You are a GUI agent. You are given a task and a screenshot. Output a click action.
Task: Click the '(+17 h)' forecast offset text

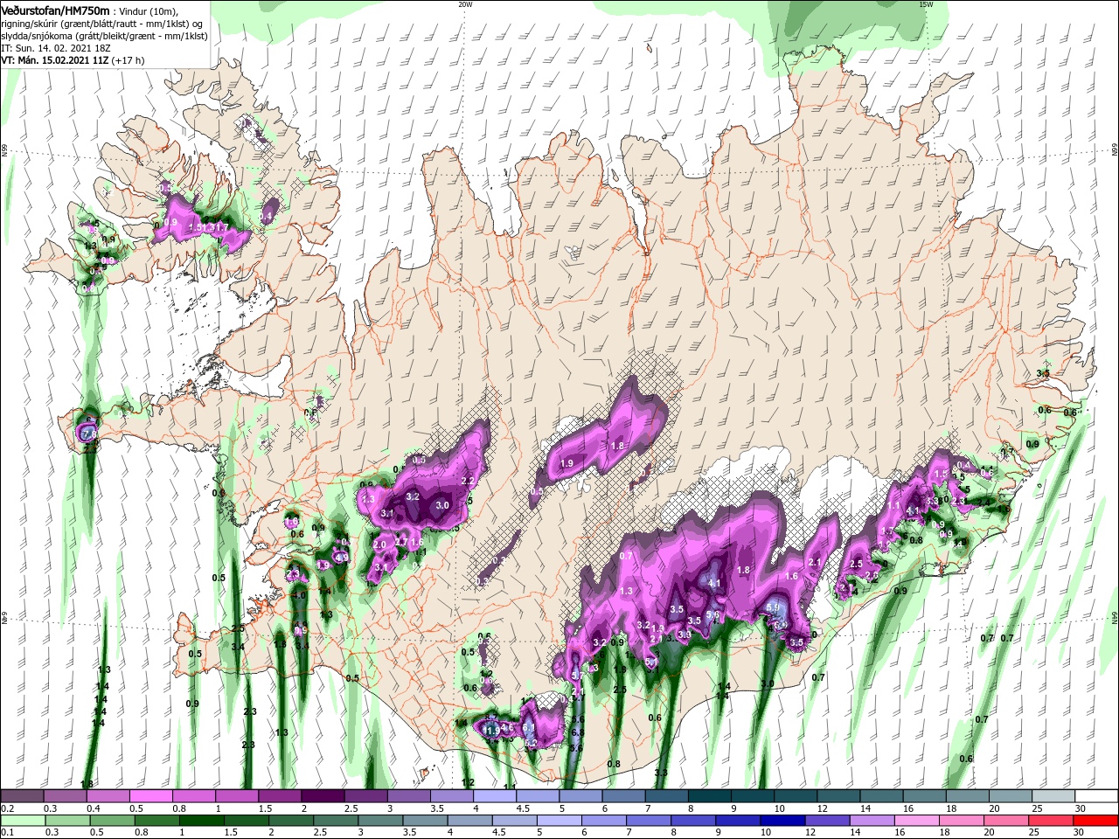tap(129, 60)
